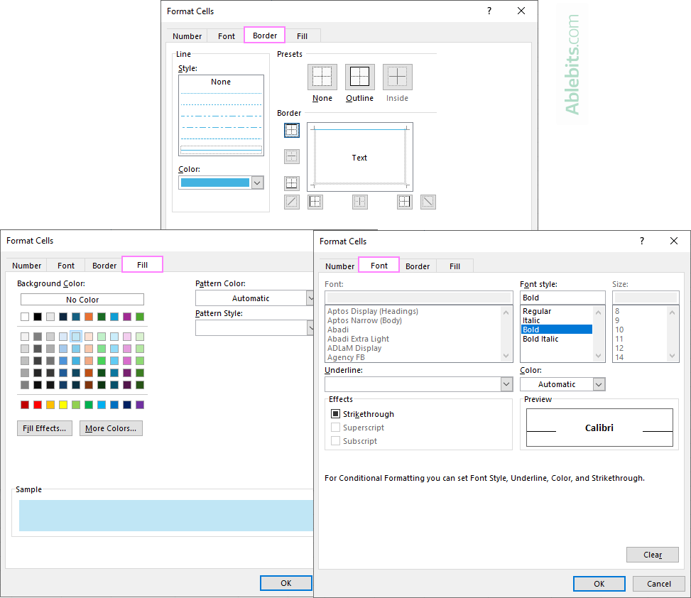This screenshot has width=691, height=598.
Task: Open the Underline dropdown
Action: tap(506, 384)
